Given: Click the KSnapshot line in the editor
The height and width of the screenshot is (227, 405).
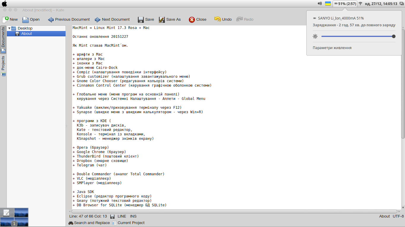Looking at the screenshot, I should 115,139.
